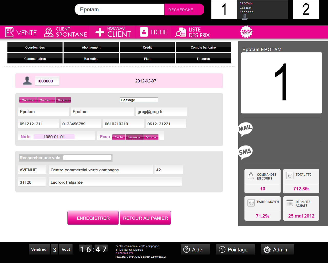The height and width of the screenshot is (263, 328).
Task: Set skin type to Difficile
Action: pyautogui.click(x=151, y=137)
